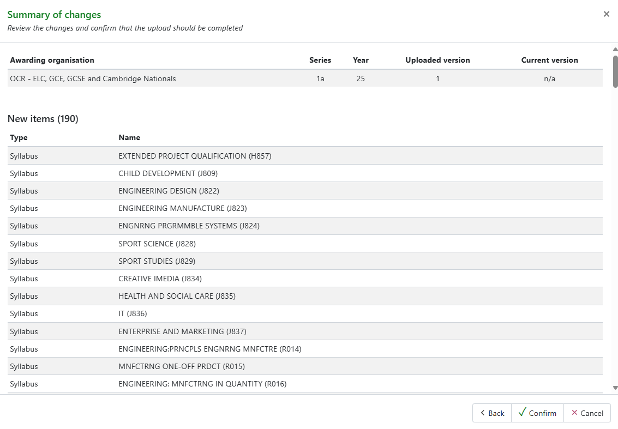
Task: Click the scrollbar up arrow
Action: tap(615, 49)
